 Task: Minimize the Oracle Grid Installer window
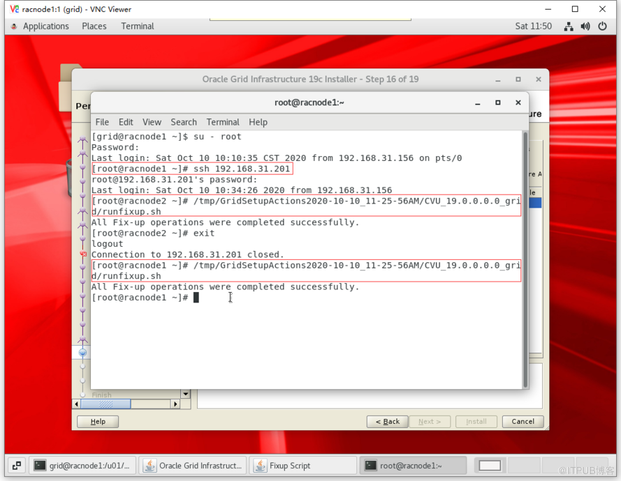coord(498,79)
